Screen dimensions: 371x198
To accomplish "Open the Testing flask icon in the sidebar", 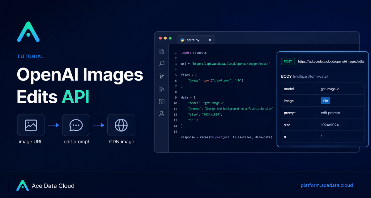I will coord(161,114).
